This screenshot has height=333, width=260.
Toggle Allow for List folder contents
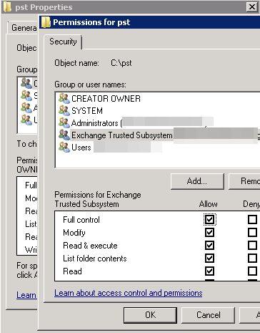point(209,258)
